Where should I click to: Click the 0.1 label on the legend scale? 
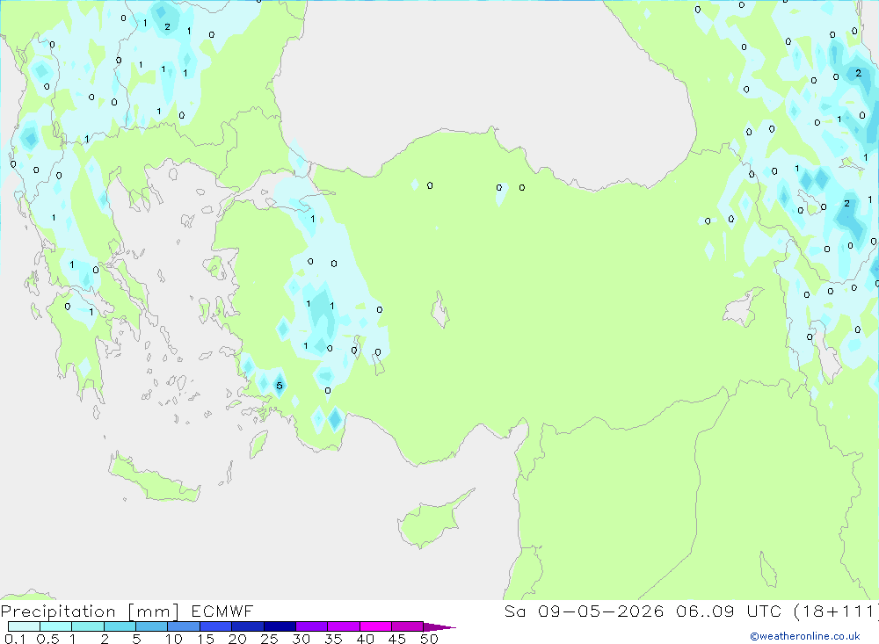click(x=15, y=639)
